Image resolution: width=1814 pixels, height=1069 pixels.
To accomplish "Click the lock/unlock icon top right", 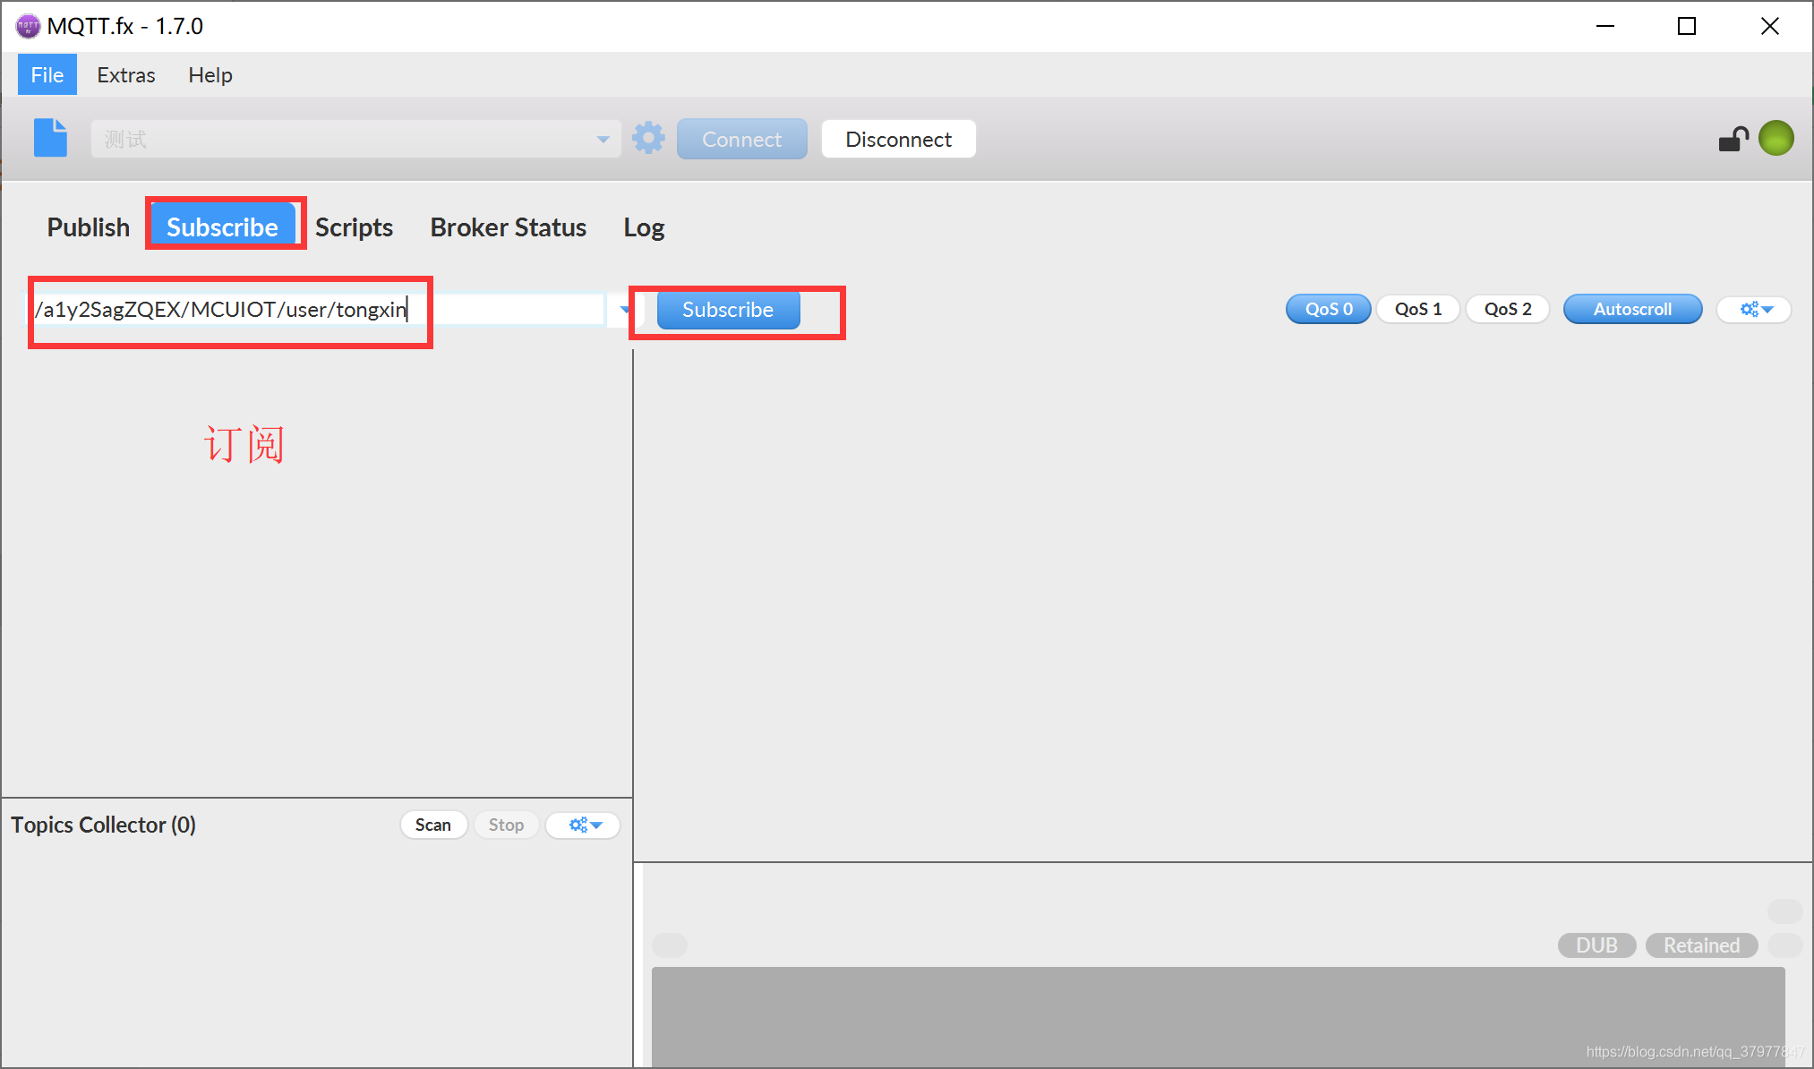I will [x=1733, y=139].
